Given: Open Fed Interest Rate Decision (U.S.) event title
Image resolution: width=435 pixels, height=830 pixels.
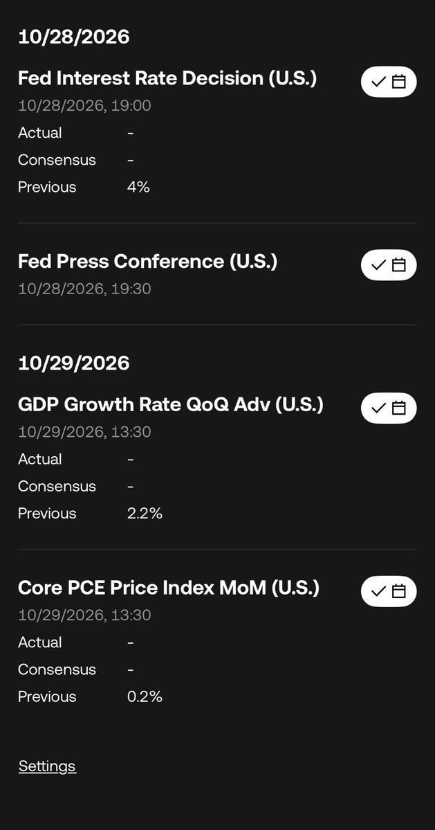Looking at the screenshot, I should pos(167,78).
